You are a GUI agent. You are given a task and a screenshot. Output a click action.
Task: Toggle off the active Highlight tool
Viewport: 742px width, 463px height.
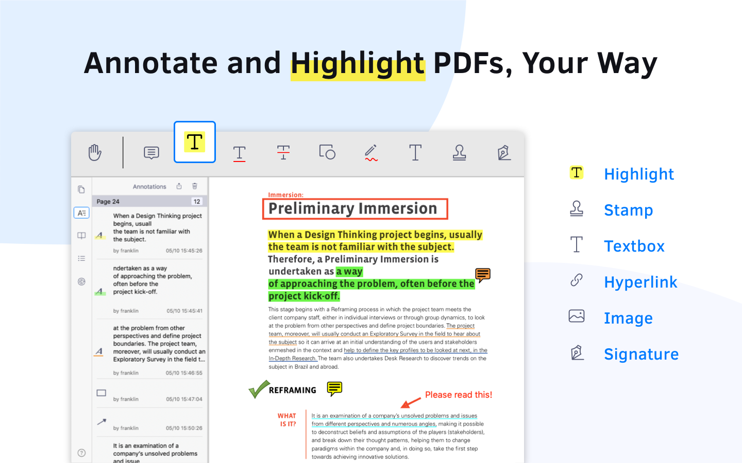point(194,142)
